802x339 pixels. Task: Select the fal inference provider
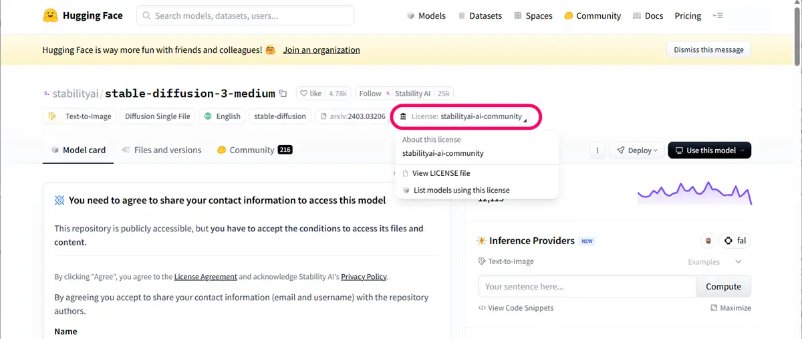click(734, 241)
